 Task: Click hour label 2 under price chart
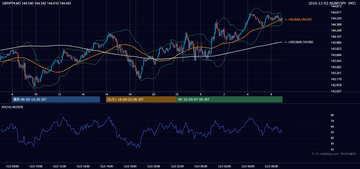pyautogui.click(x=224, y=94)
